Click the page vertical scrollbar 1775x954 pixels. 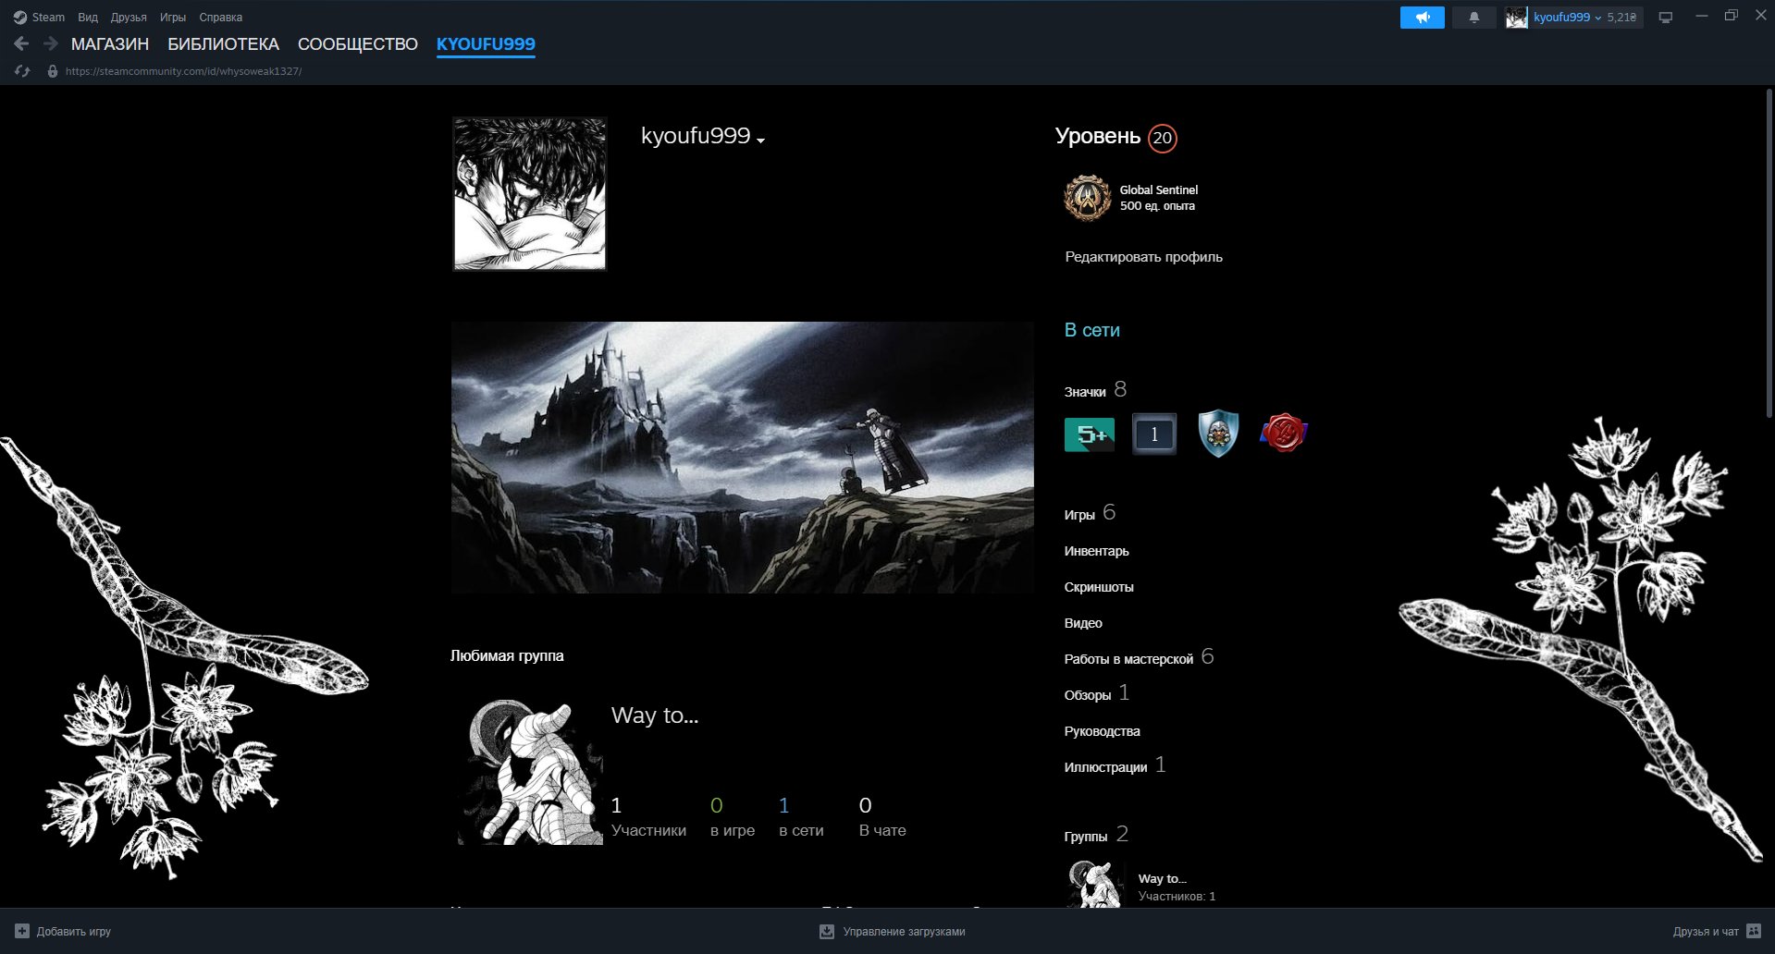[x=1769, y=253]
